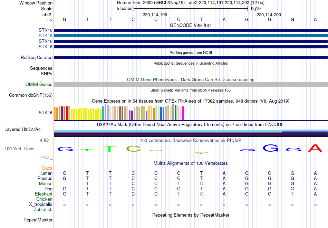This screenshot has width=328, height=228.
Task: Click the RefSeq Curated gene bar
Action: 191,57
